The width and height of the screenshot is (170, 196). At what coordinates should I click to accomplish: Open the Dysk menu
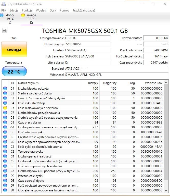coord(53,10)
